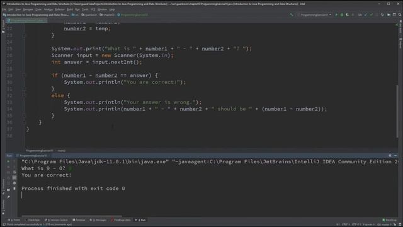Click the Revert undo arrow icon
Image resolution: width=403 pixels, height=227 pixels.
[382, 15]
